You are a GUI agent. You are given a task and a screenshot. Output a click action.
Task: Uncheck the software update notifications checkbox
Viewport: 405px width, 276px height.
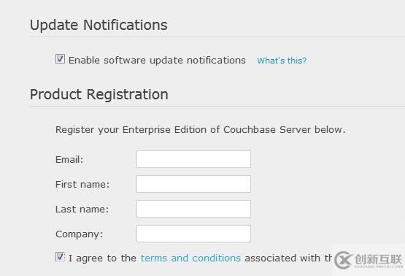coord(60,59)
